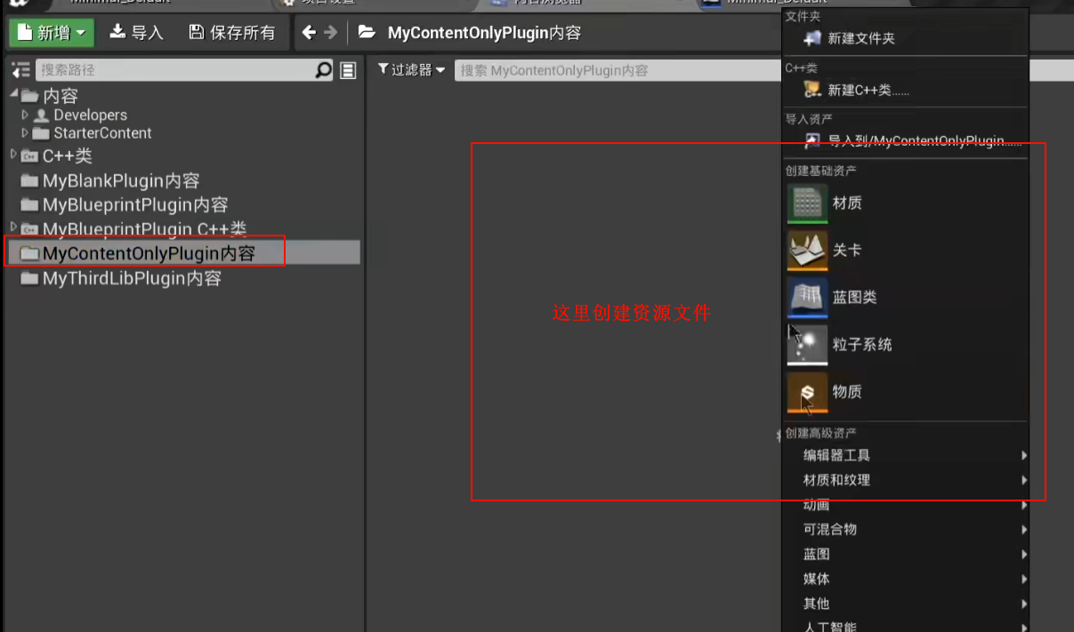The width and height of the screenshot is (1074, 632).
Task: Go forward with the right arrow
Action: [x=331, y=33]
